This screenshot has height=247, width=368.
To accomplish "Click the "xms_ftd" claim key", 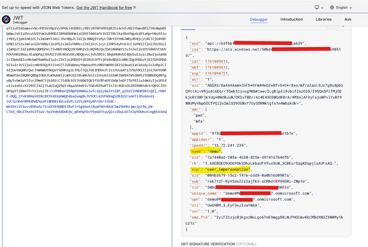I will coord(200,217).
